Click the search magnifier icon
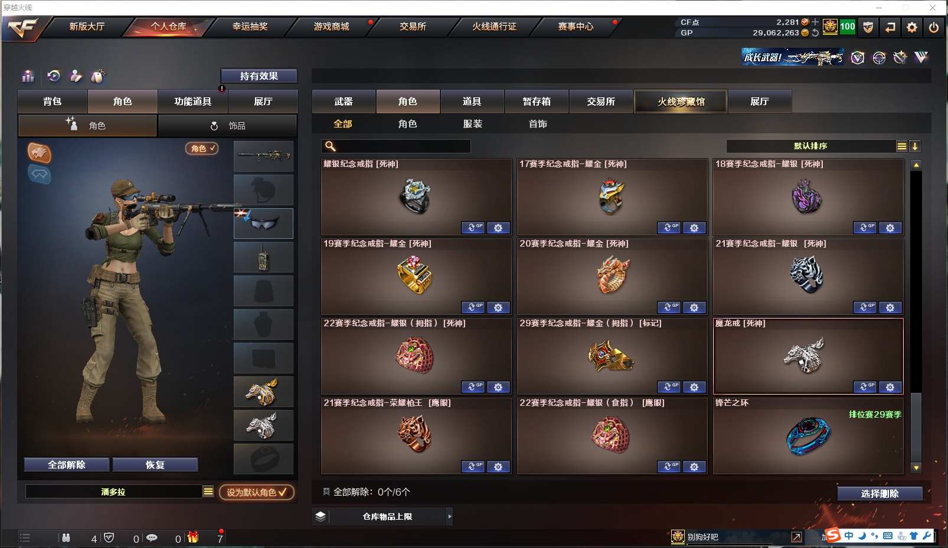This screenshot has width=948, height=548. [x=331, y=146]
